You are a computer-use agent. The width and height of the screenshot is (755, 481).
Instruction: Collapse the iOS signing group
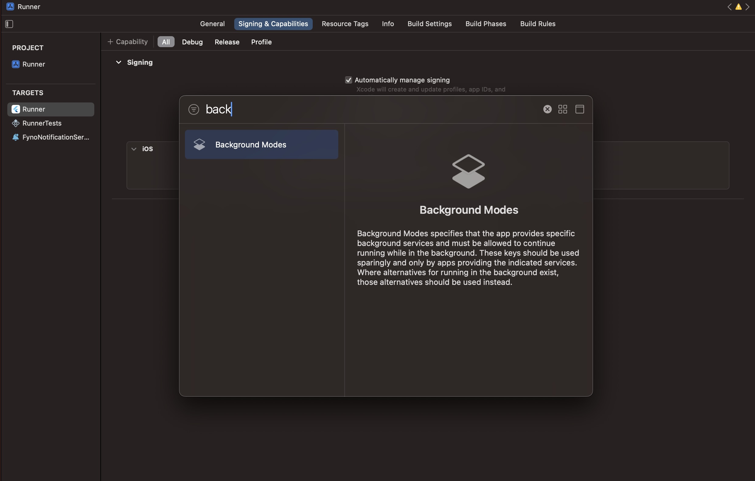[x=134, y=149]
